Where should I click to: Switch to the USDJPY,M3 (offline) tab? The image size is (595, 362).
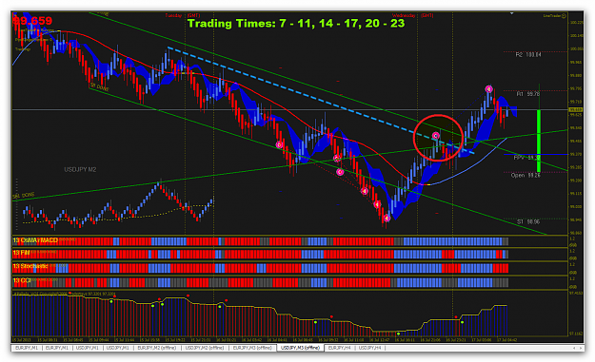pyautogui.click(x=301, y=348)
